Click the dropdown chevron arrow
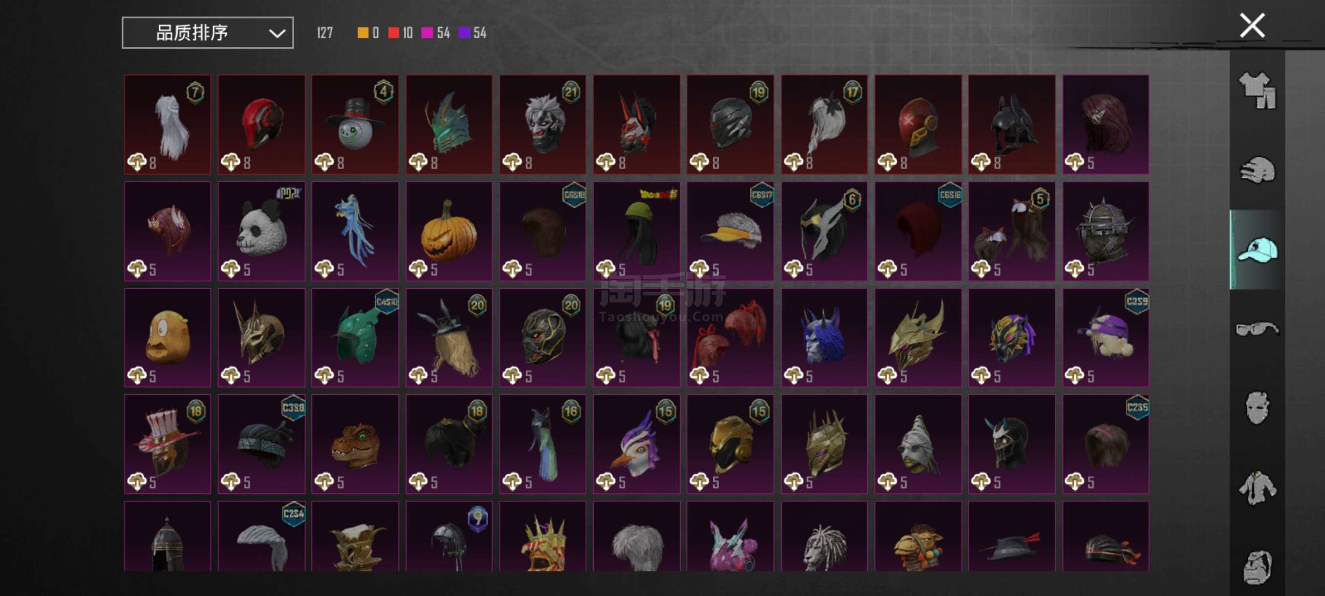 coord(277,34)
